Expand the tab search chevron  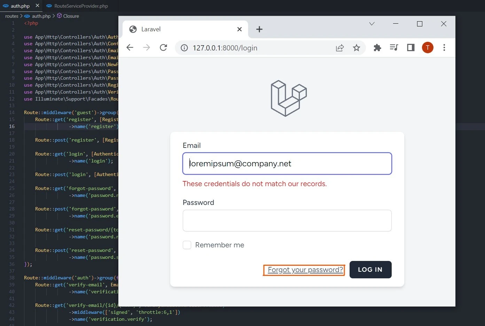tap(372, 24)
